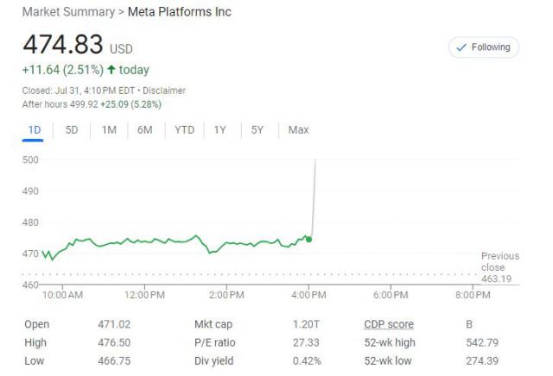Viewport: 553px width, 376px height.
Task: Click the Disclaimer link
Action: pos(163,91)
